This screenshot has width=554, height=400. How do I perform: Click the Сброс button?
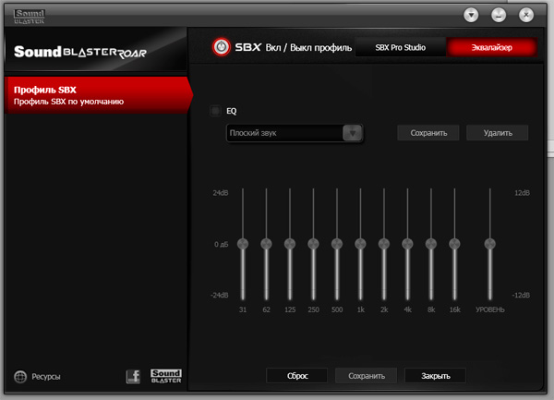pos(297,376)
